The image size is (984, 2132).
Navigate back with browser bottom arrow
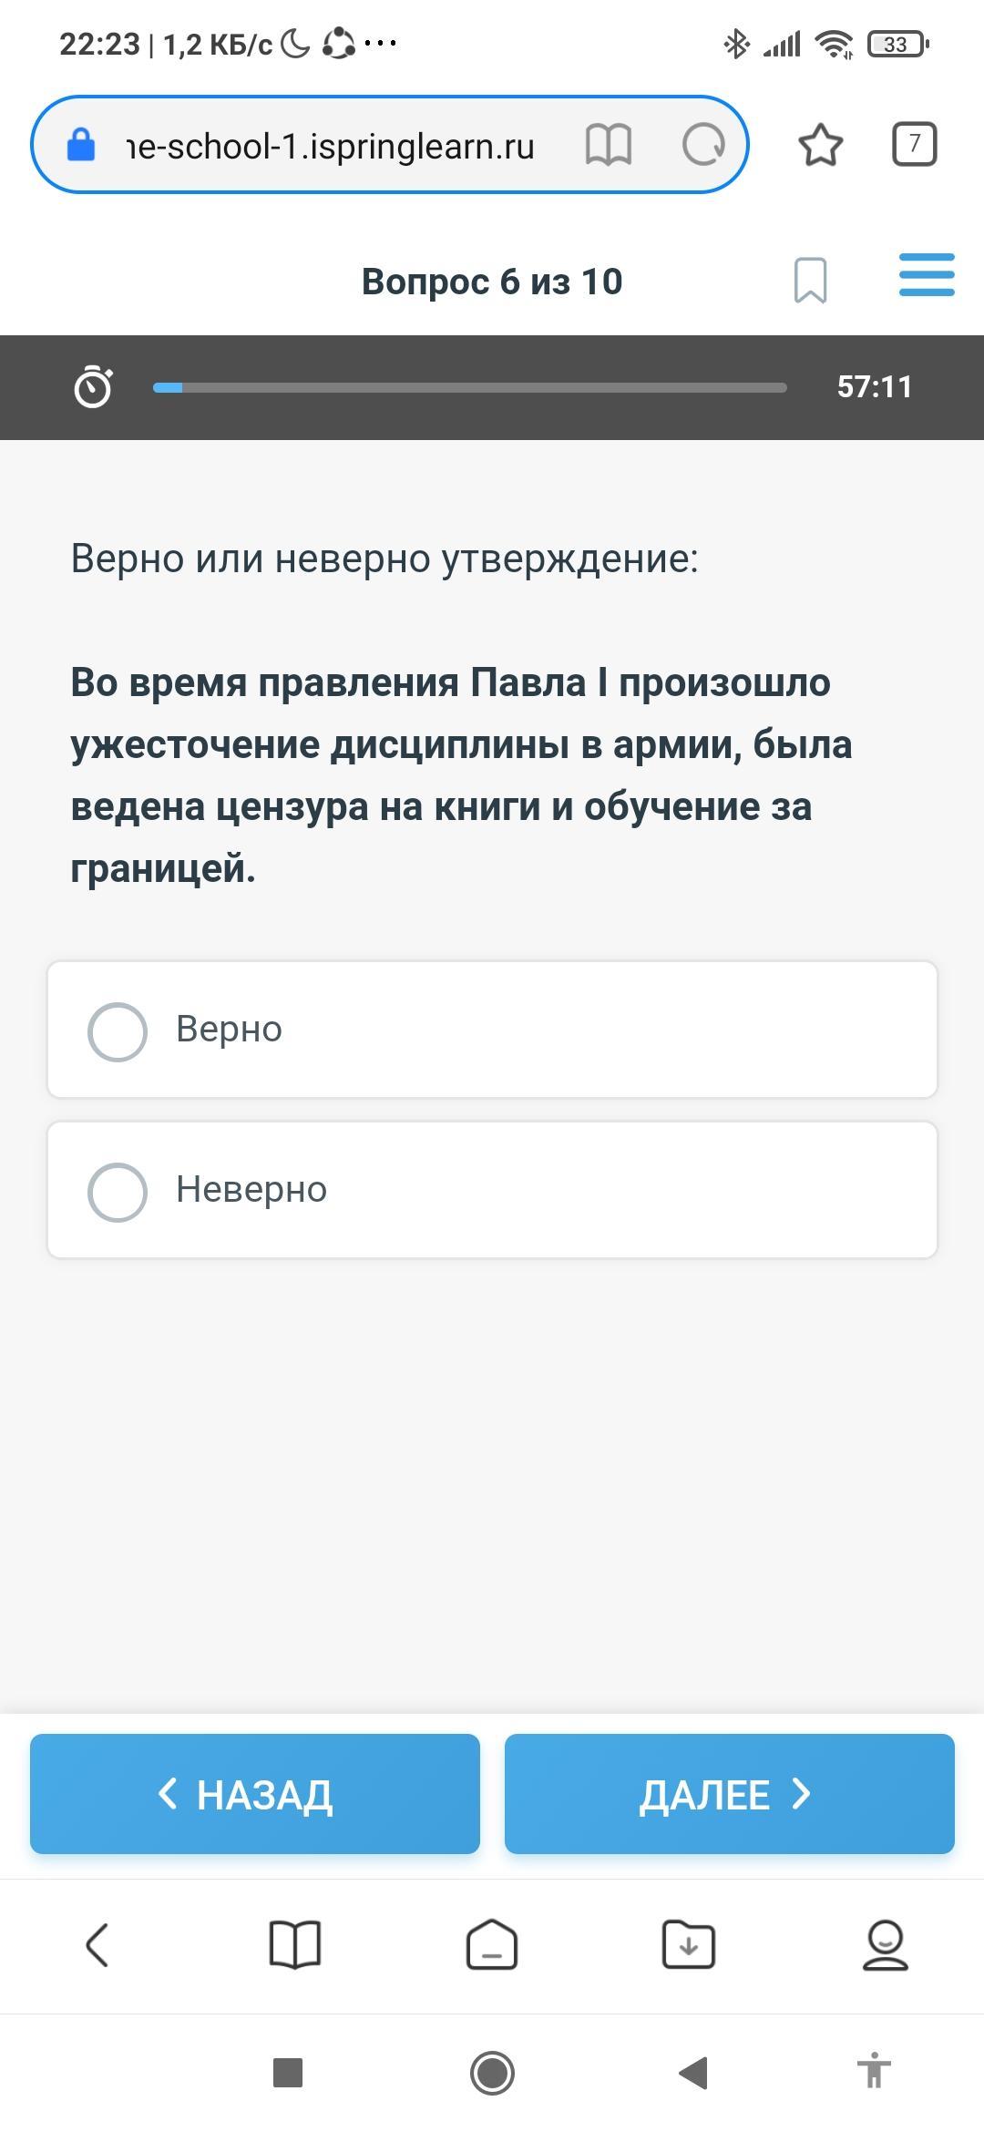(97, 1945)
